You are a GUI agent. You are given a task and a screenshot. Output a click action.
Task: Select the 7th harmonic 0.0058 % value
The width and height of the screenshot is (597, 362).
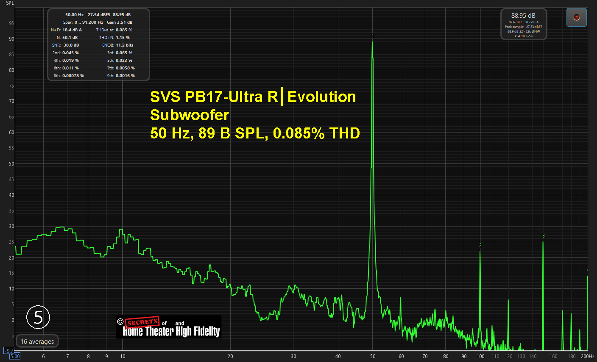(125, 68)
